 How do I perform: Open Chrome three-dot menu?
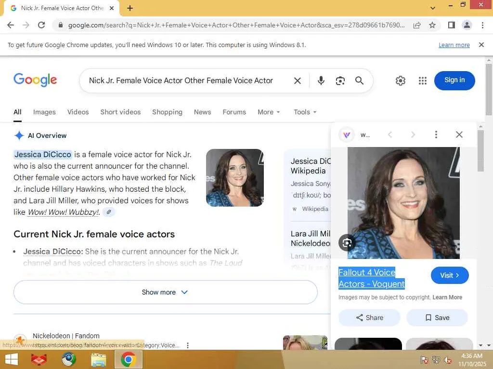click(x=482, y=25)
